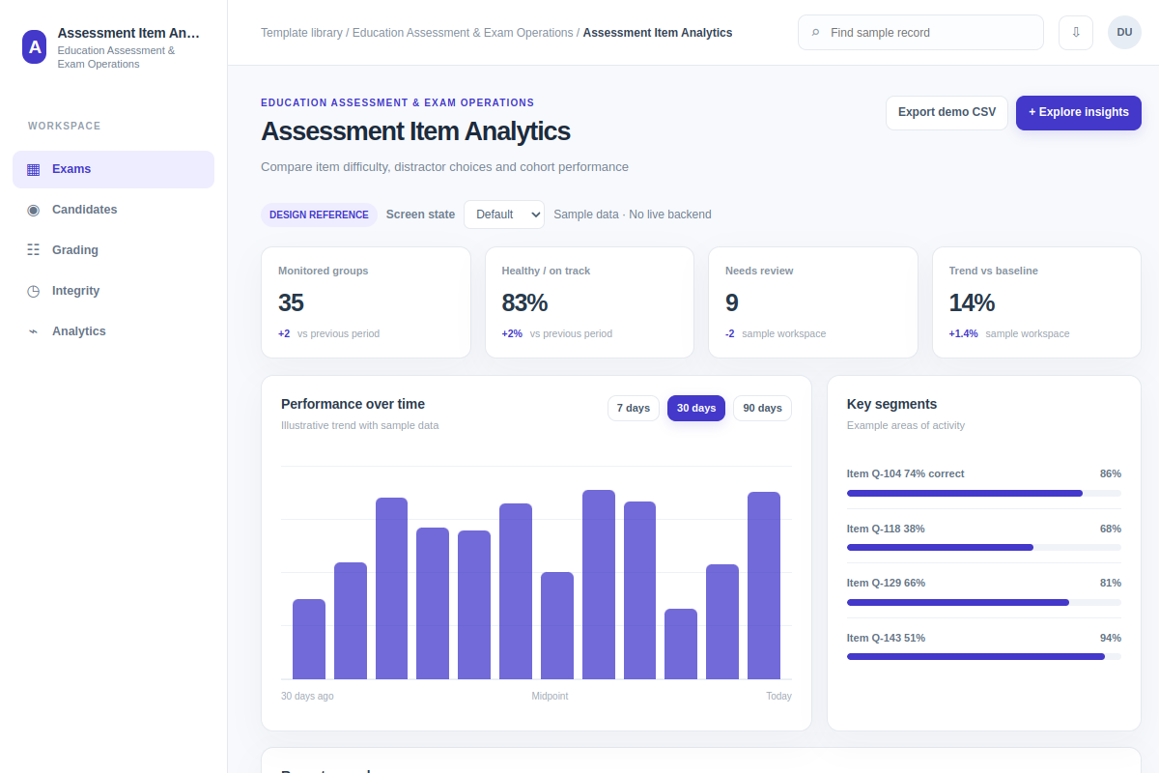Image resolution: width=1159 pixels, height=773 pixels.
Task: Click Export demo CSV button
Action: coord(947,113)
